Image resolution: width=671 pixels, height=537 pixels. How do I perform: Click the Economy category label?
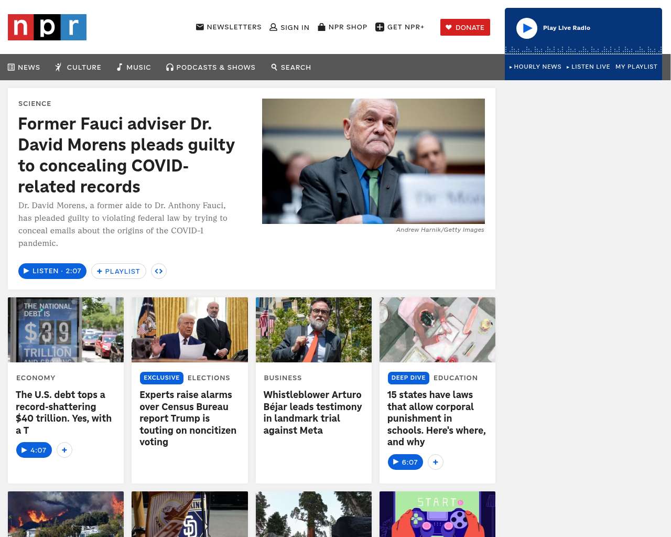tap(36, 378)
